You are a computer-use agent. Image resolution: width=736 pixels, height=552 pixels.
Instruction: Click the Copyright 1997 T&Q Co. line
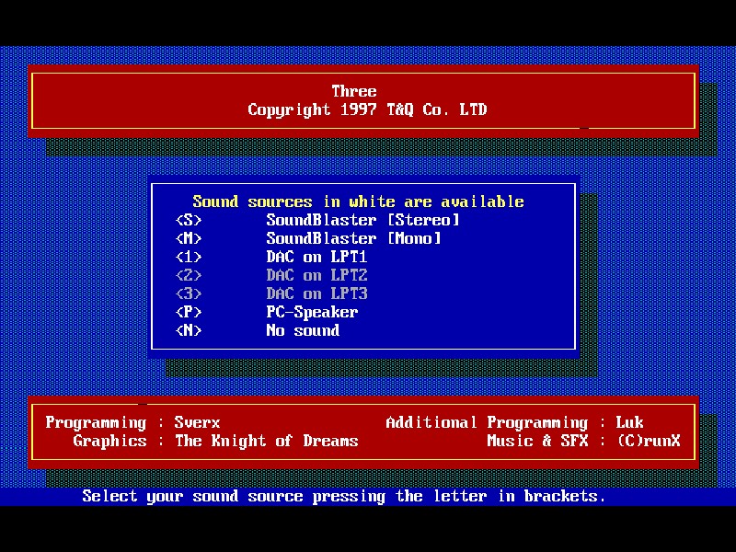(x=367, y=109)
